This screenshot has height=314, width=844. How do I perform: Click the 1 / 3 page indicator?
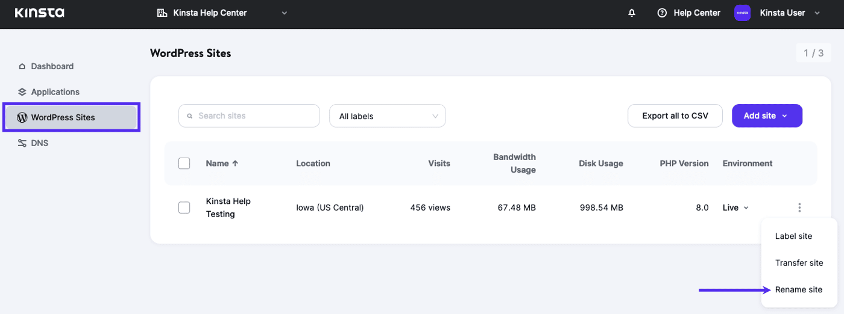[x=814, y=53]
